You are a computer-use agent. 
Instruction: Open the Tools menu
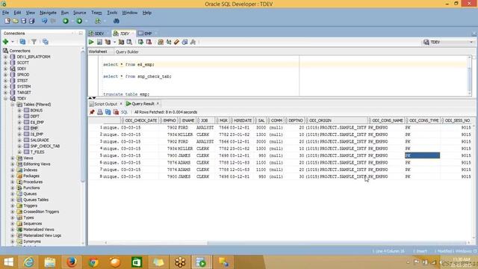pos(112,13)
